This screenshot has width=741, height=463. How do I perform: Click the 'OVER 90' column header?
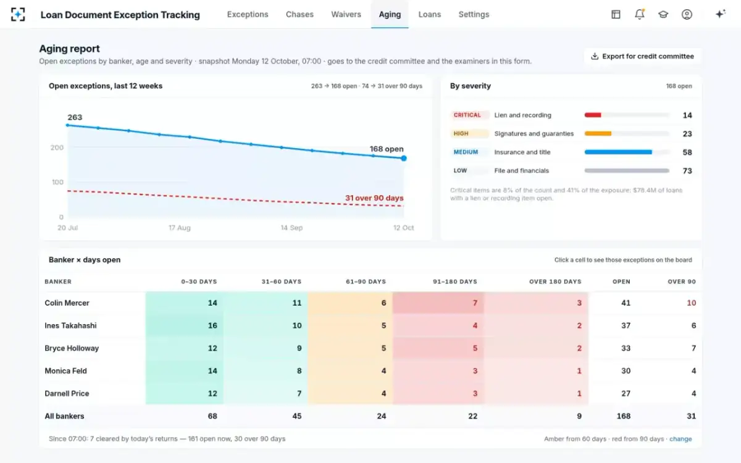coord(682,282)
